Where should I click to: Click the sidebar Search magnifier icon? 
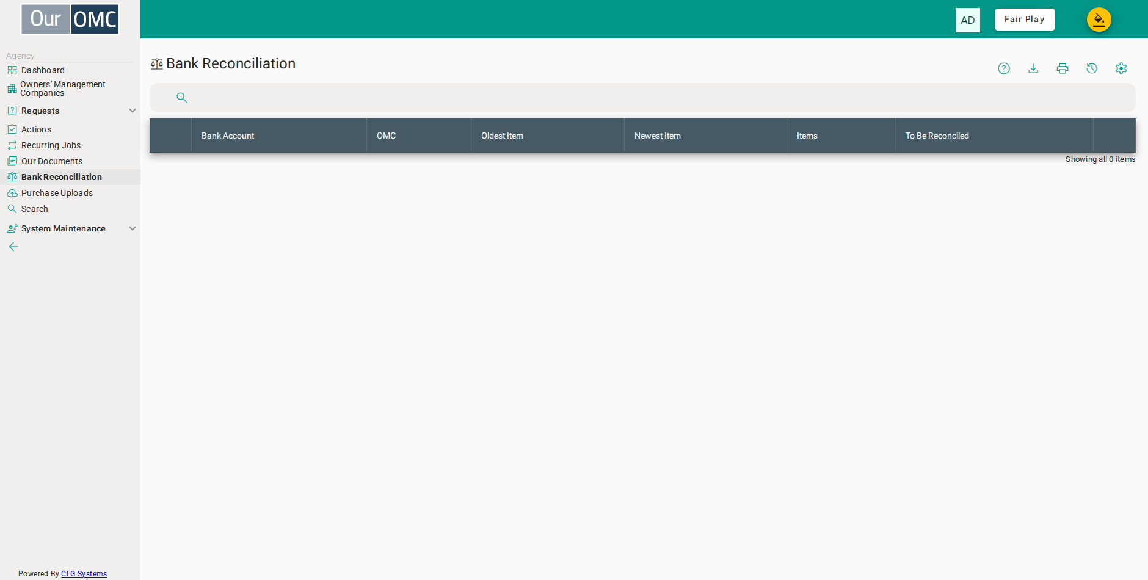(12, 209)
